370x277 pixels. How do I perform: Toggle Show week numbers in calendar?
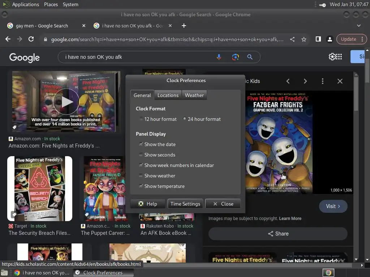(x=176, y=165)
